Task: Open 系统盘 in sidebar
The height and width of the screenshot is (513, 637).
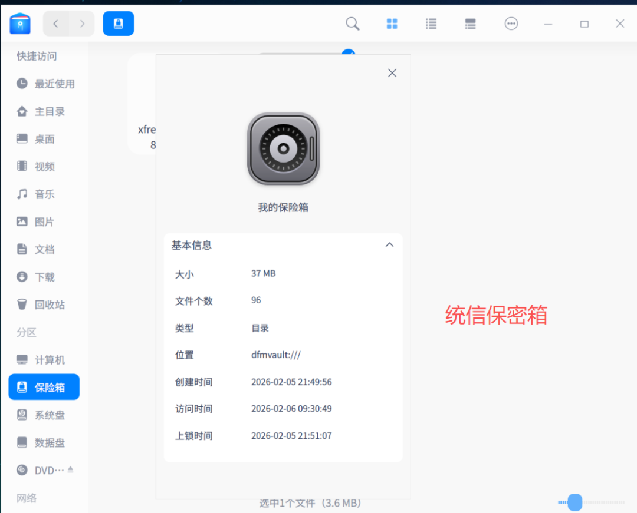Action: tap(44, 415)
